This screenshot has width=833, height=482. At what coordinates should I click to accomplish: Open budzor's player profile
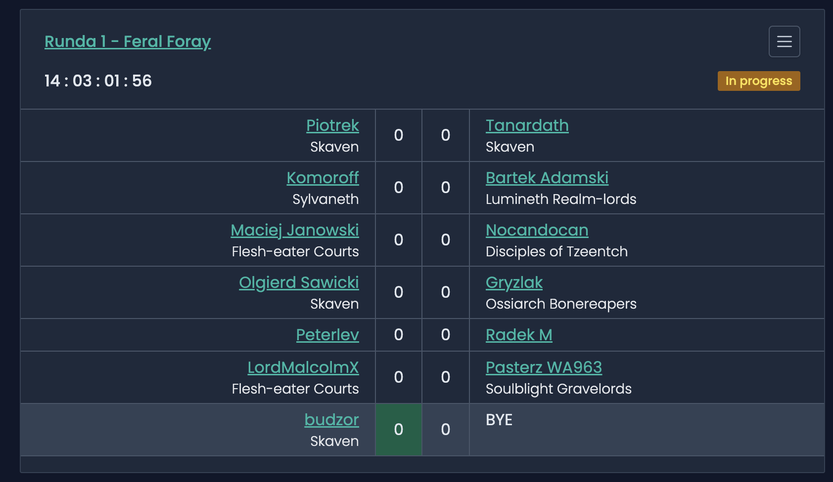331,420
